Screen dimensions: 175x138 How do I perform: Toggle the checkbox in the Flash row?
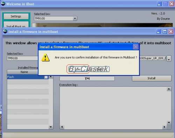[x=46, y=77]
